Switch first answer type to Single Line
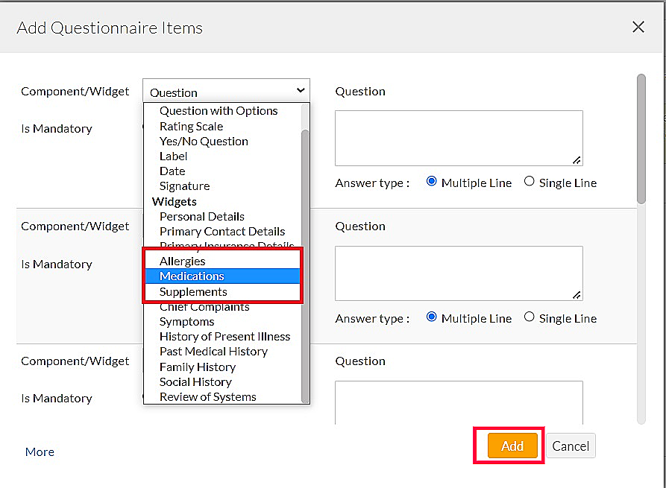This screenshot has height=488, width=666. click(x=530, y=183)
